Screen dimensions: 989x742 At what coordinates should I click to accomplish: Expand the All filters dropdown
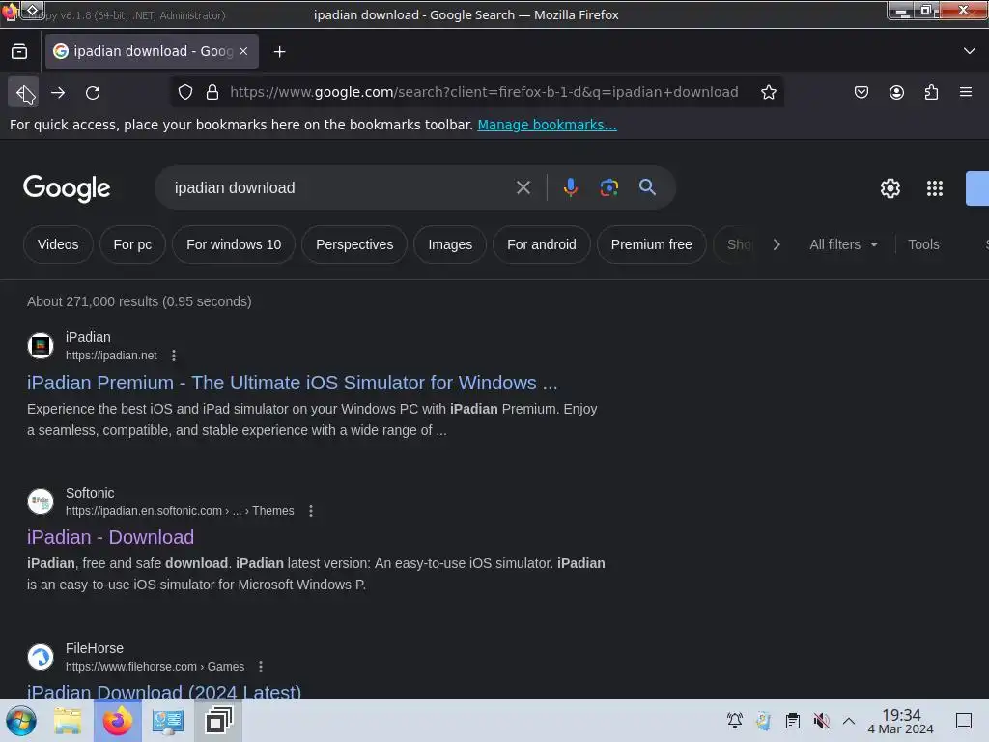[843, 244]
